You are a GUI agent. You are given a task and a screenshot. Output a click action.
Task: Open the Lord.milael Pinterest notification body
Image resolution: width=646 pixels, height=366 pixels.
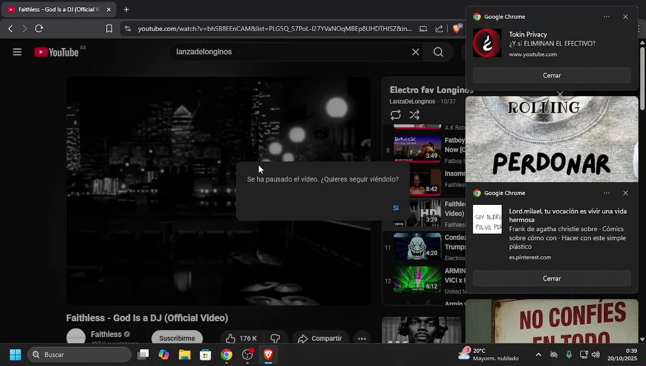552,233
